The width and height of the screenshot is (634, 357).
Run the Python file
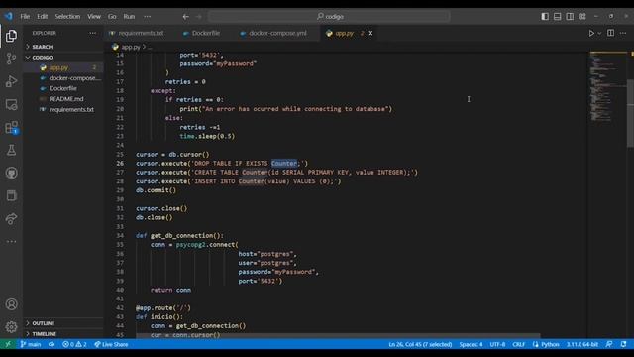click(x=591, y=33)
